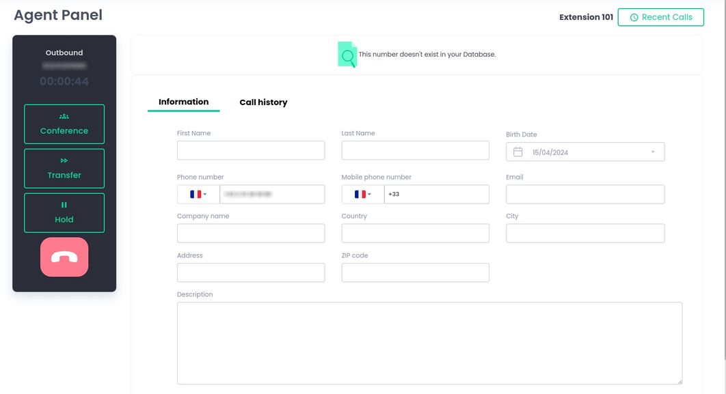Expand the Birth Date picker arrow

(653, 152)
